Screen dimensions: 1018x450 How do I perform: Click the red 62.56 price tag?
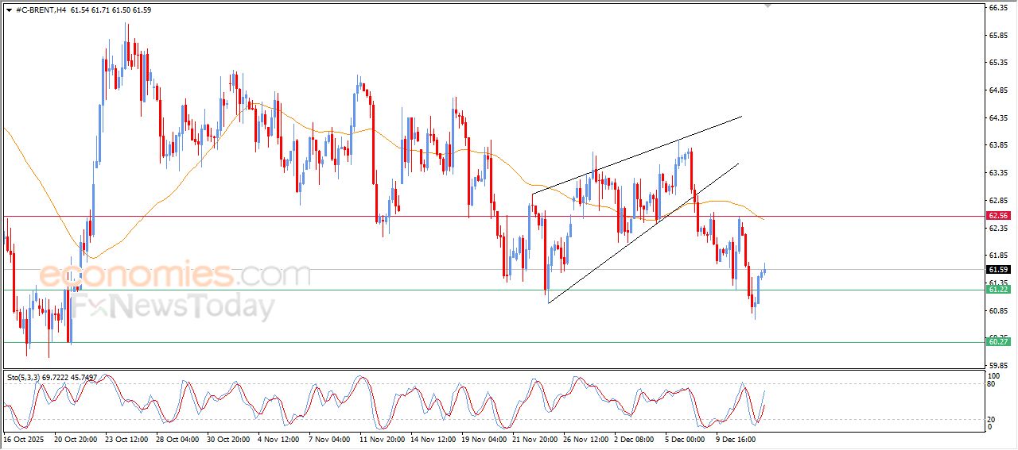(997, 216)
